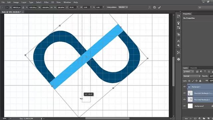Open the Normal blend mode dropdown
Viewport: 213px width, 120px height.
pos(192,76)
